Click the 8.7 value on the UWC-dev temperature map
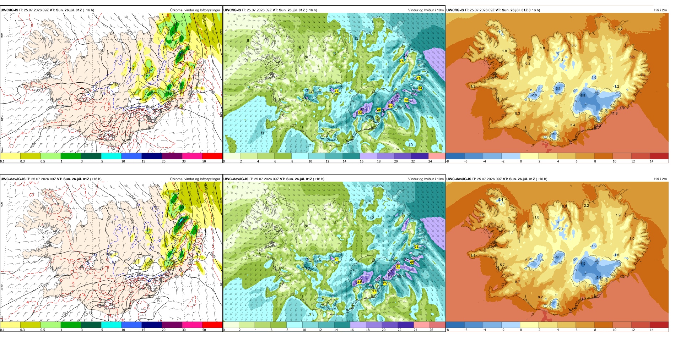Viewport: 675px width, 337px height. (x=517, y=282)
